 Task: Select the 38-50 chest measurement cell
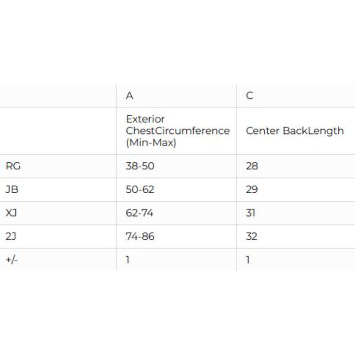click(139, 166)
